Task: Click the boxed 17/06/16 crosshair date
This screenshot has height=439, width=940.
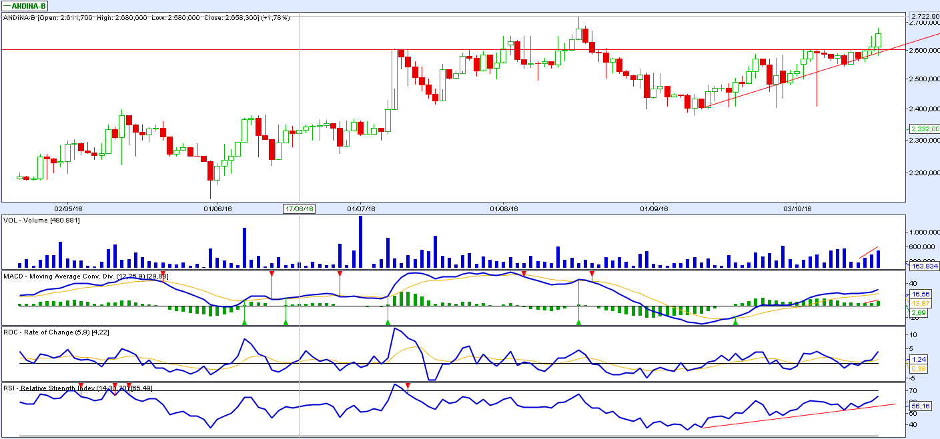Action: tap(300, 209)
